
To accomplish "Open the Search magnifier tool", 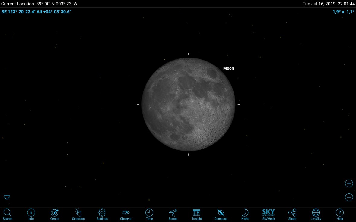I will (7, 214).
